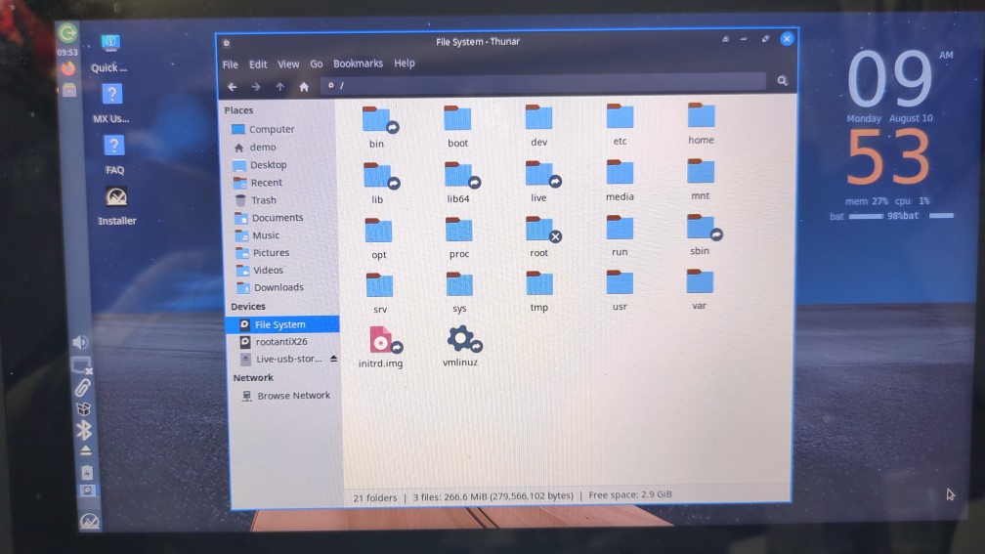Open the MX Us... manual desktop icon
Viewport: 985px width, 554px height.
(111, 104)
